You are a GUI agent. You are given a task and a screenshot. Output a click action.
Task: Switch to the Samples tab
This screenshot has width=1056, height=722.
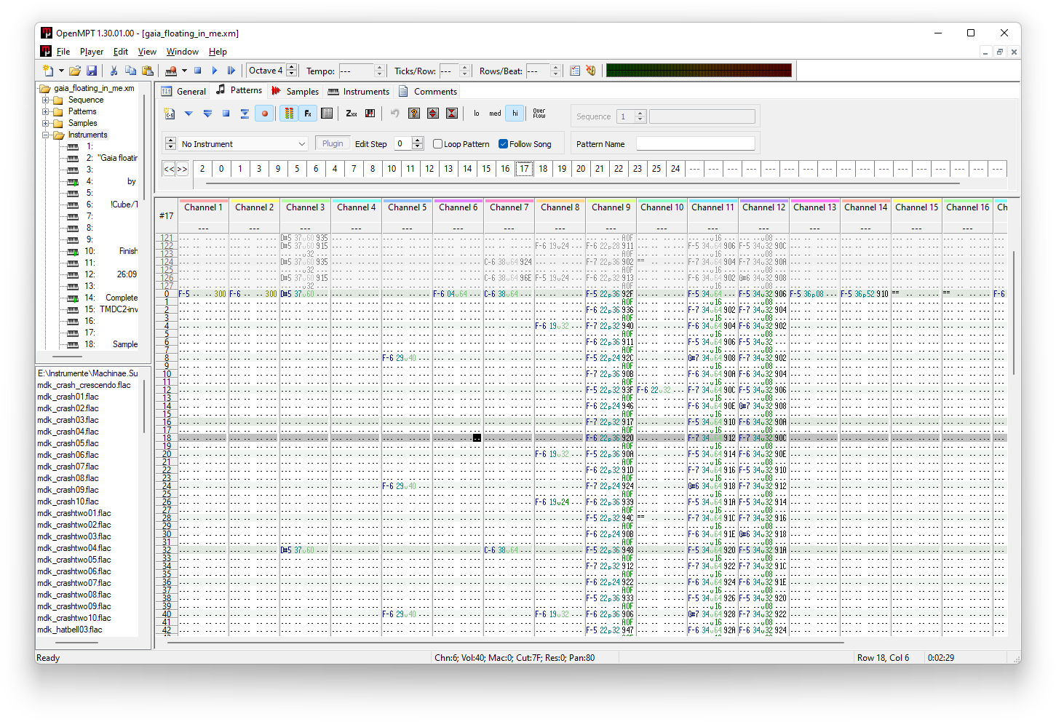[295, 92]
